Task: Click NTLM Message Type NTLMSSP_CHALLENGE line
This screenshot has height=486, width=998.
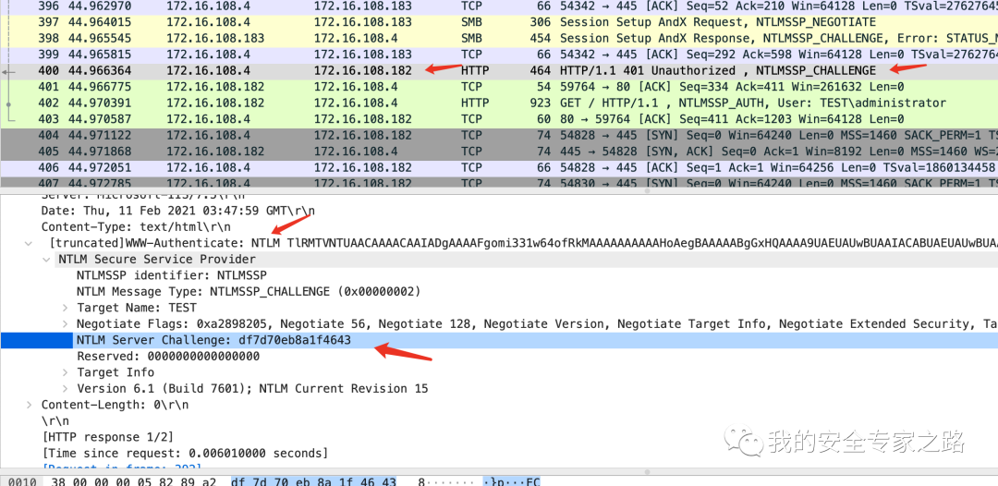Action: (249, 292)
